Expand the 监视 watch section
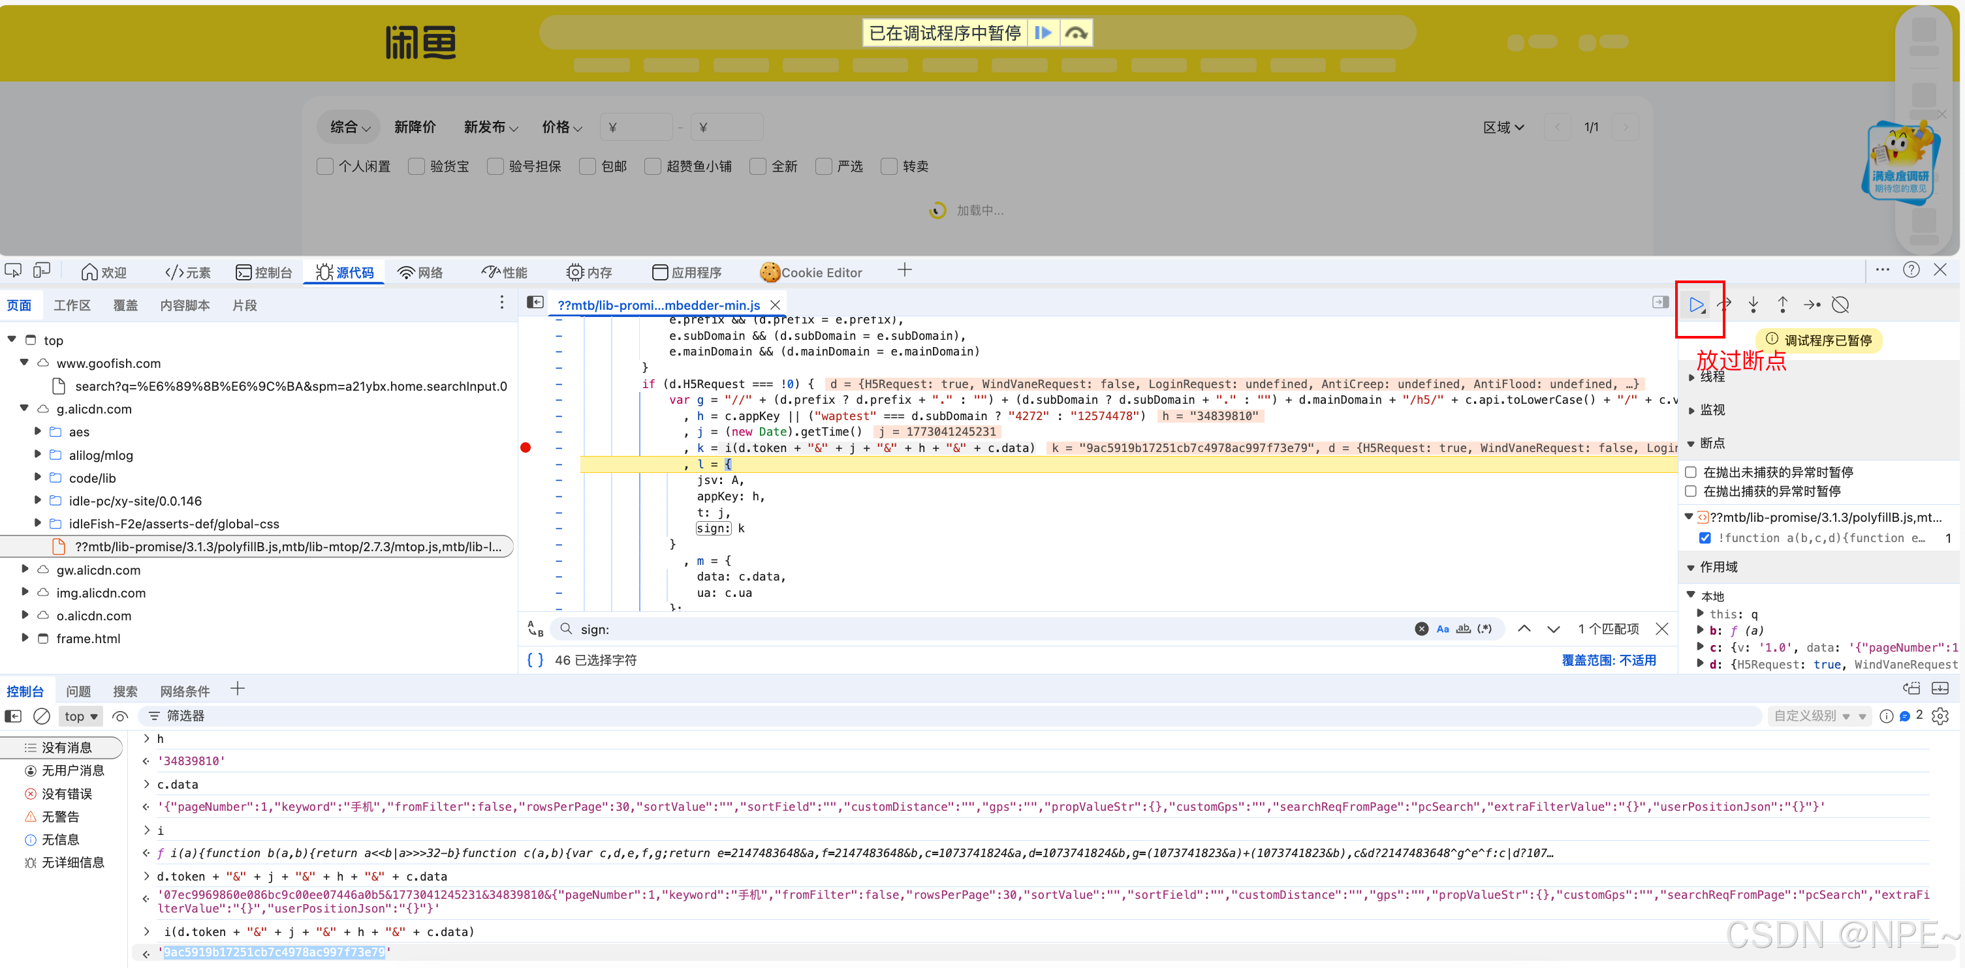Screen dimensions: 1965x968 tap(1711, 410)
